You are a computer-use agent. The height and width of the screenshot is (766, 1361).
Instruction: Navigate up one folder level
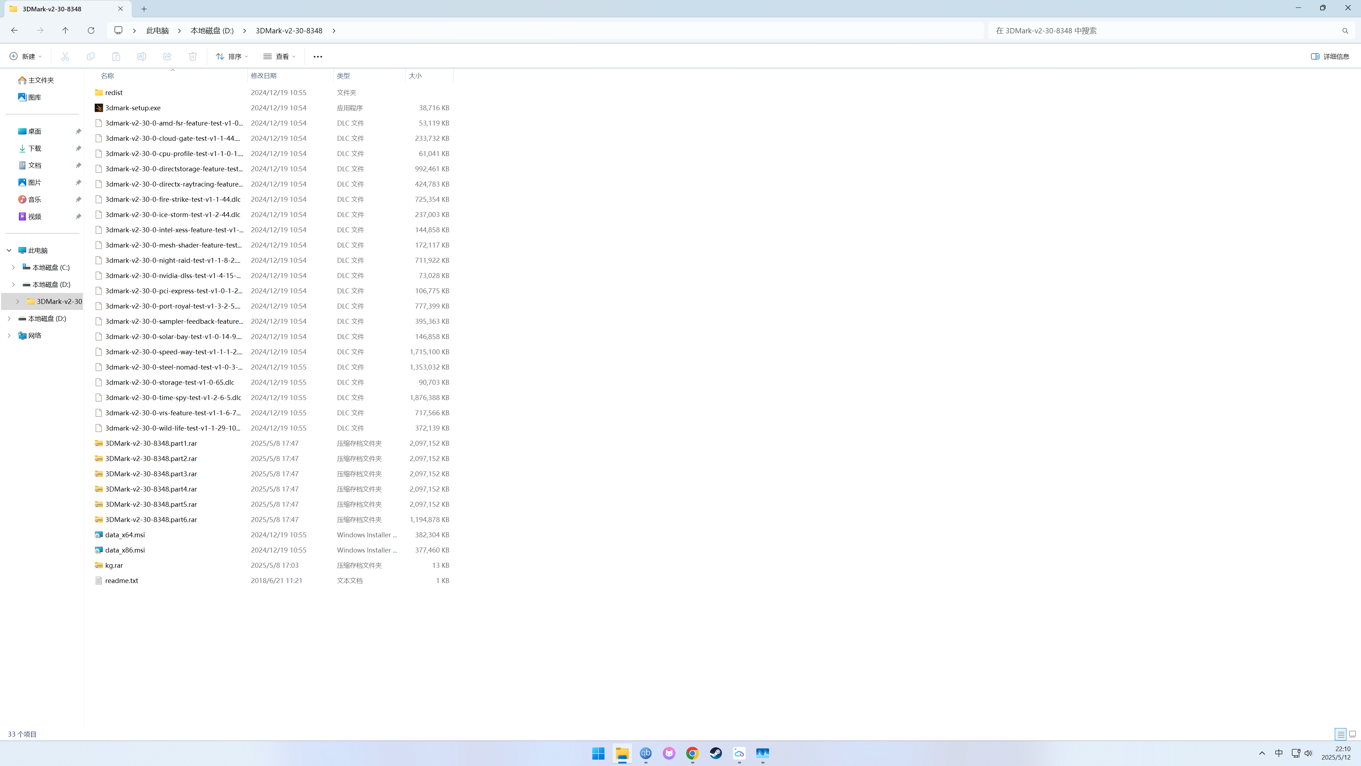66,30
